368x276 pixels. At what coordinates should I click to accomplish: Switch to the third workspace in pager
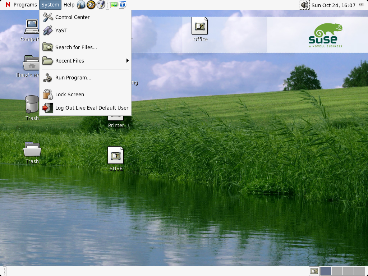pyautogui.click(x=348, y=271)
